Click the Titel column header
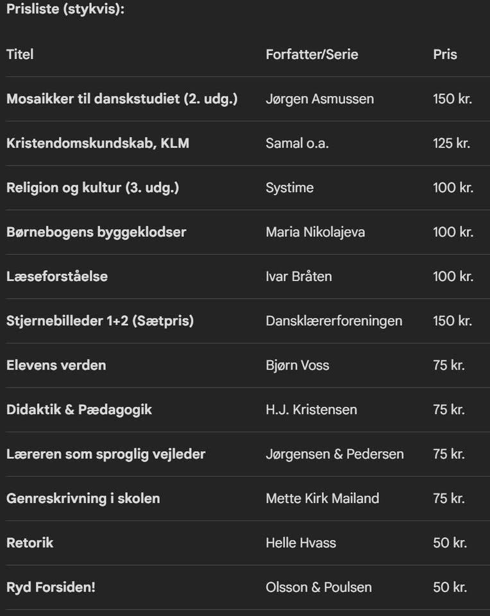Screen dimensions: 490x616 [x=20, y=55]
